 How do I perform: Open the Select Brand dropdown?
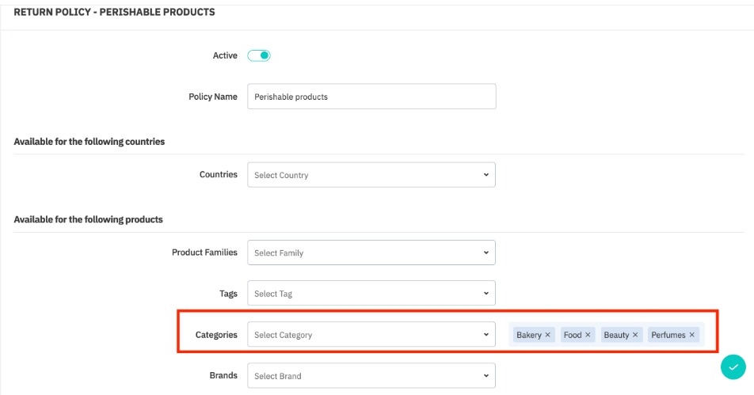(371, 375)
